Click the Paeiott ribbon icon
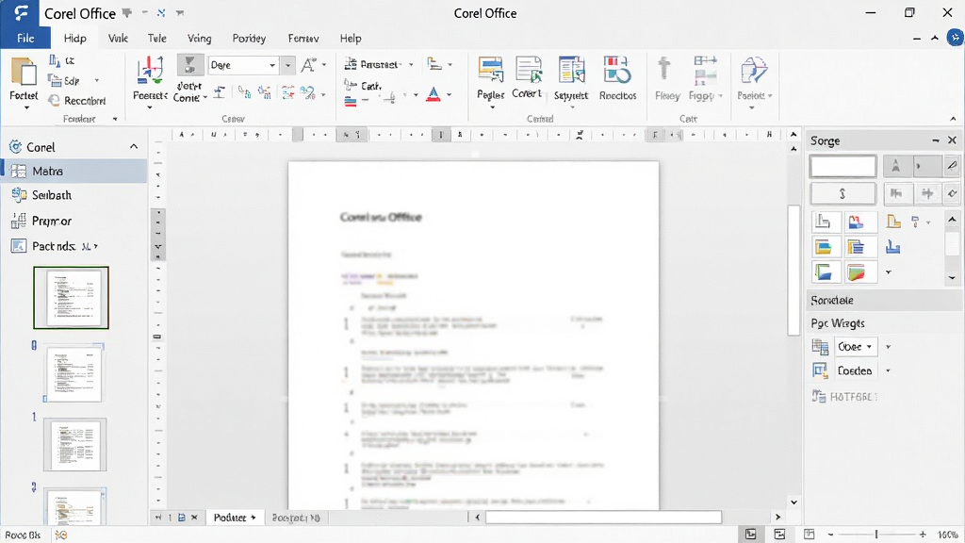Viewport: 965px width, 543px height. (754, 78)
